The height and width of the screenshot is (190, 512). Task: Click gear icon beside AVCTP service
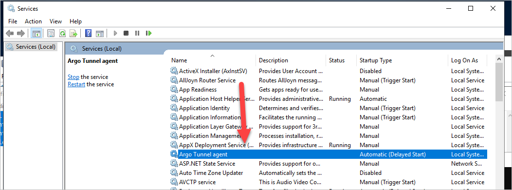[x=174, y=182]
